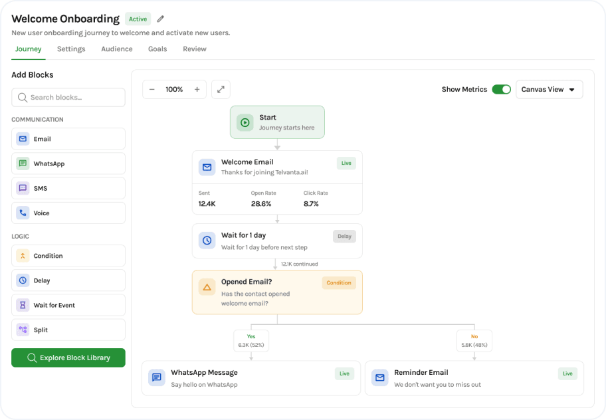Focus the Search blocks input field
Screen dimensions: 606x420
(x=68, y=98)
